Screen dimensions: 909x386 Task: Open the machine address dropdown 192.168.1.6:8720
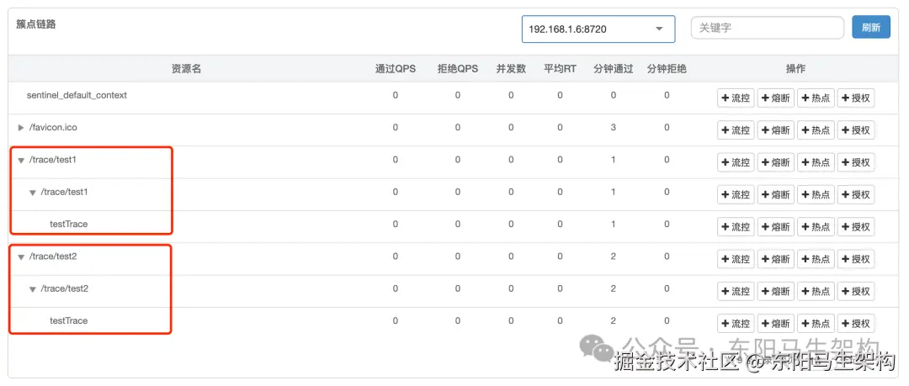[x=598, y=29]
